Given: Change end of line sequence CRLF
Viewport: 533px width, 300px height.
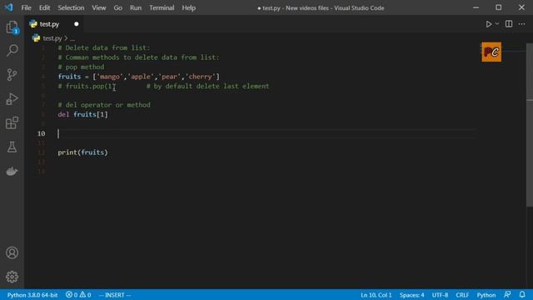Looking at the screenshot, I should tap(462, 294).
